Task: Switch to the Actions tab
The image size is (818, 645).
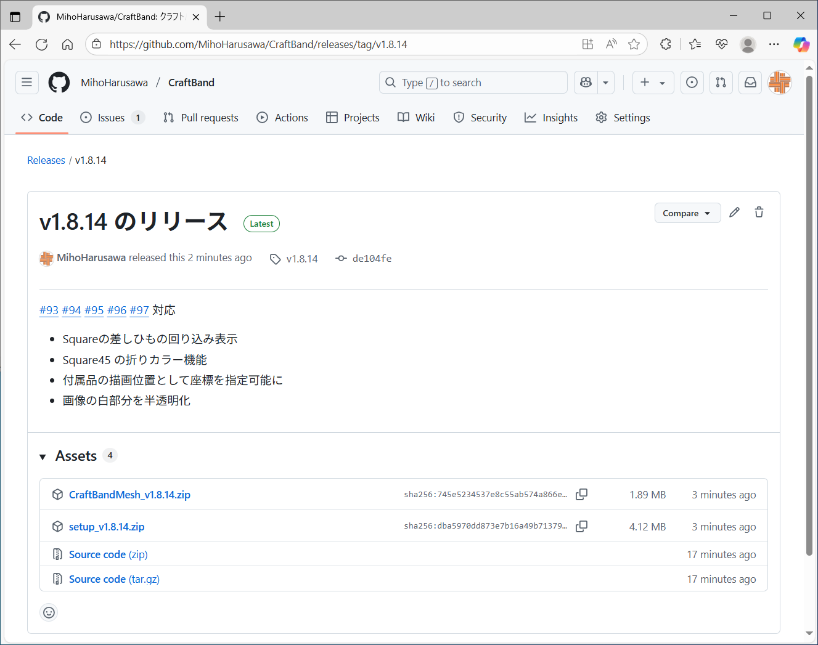Action: [x=282, y=118]
